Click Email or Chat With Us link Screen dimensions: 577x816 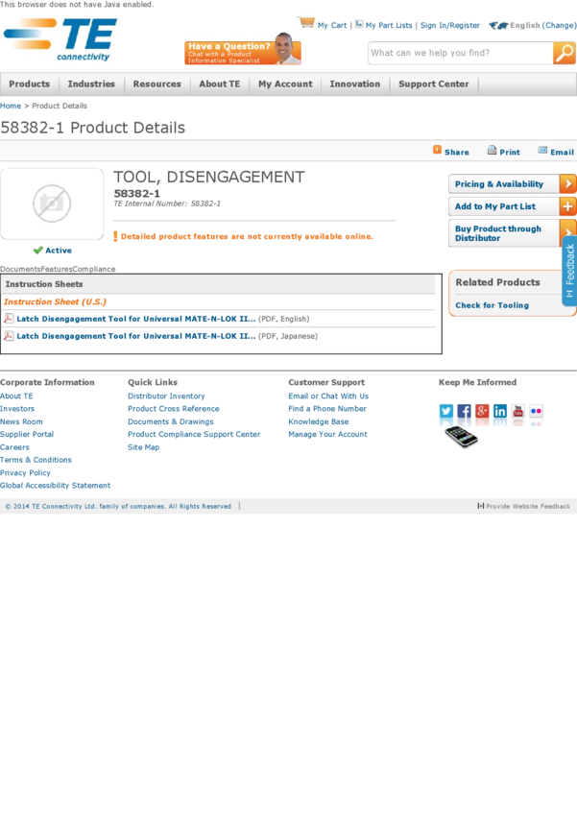(328, 396)
